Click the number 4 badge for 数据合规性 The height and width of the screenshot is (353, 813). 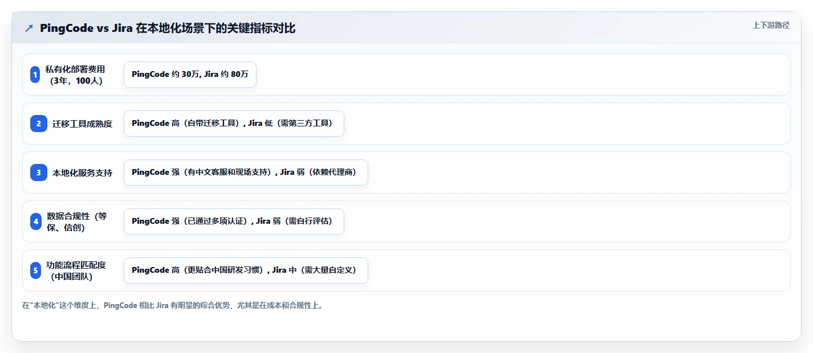pyautogui.click(x=36, y=221)
